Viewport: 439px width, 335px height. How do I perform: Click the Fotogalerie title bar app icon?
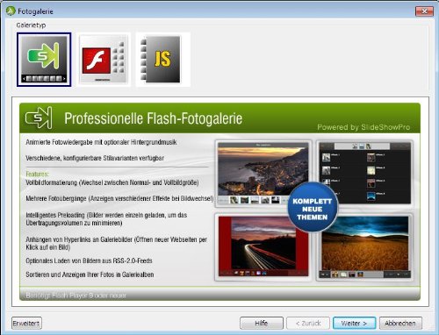tap(11, 11)
